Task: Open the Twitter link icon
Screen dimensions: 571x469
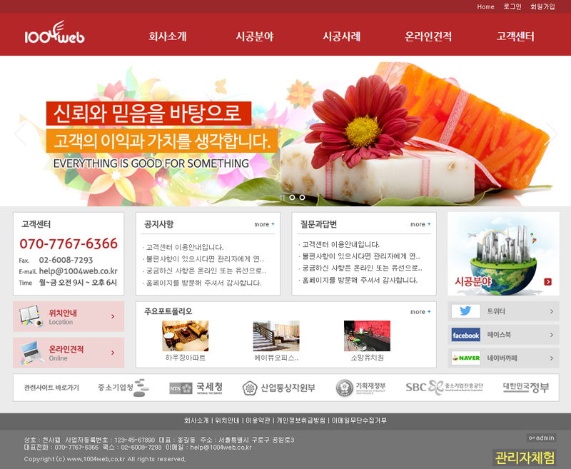Action: (465, 311)
